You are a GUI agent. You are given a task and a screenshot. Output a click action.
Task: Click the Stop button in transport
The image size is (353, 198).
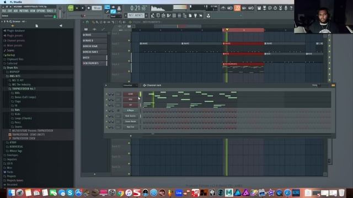point(82,8)
